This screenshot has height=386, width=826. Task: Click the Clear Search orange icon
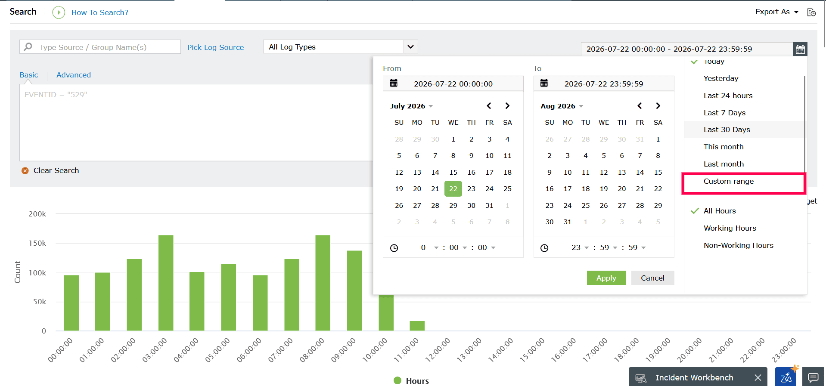tap(25, 171)
